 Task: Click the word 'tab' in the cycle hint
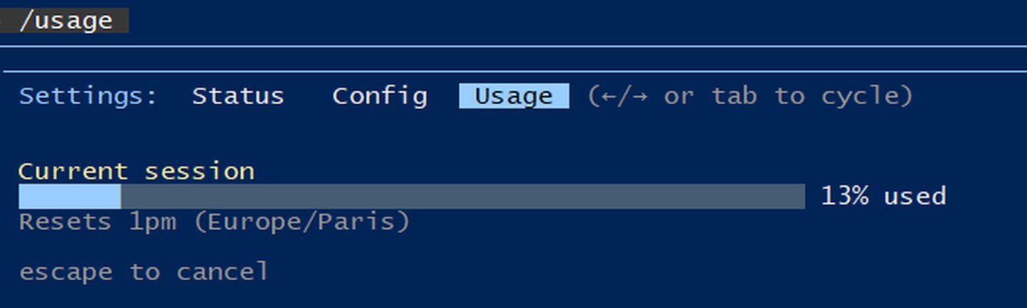click(x=734, y=96)
